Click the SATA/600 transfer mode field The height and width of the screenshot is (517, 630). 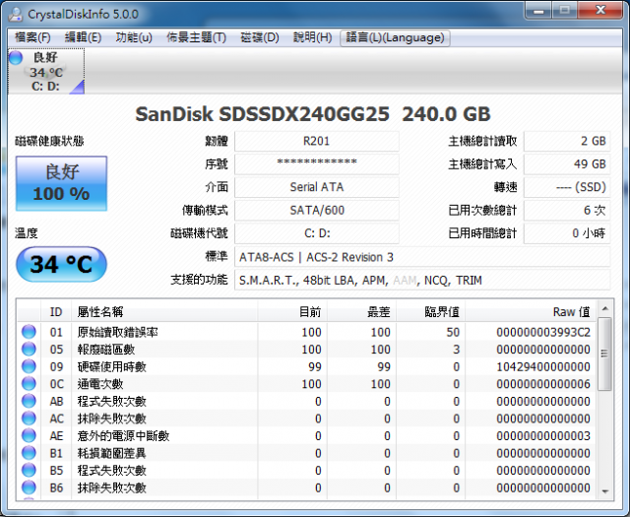317,211
